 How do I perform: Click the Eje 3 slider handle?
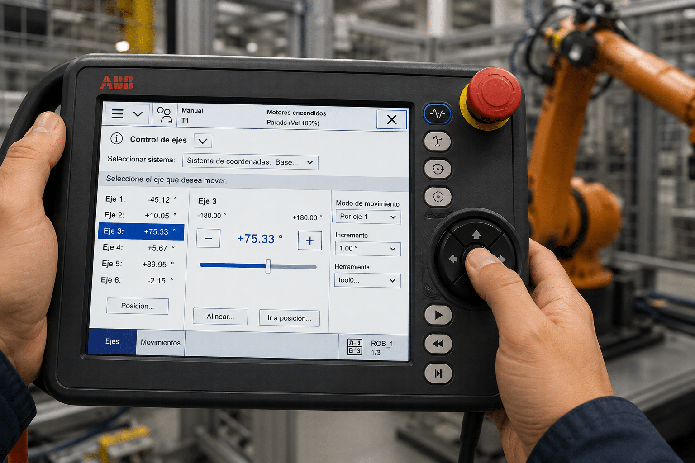click(x=268, y=266)
